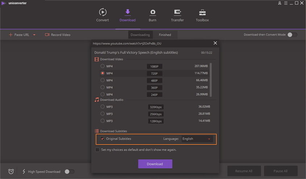This screenshot has height=179, width=306.
Task: Select MP3 256Kbps audio option
Action: [x=102, y=114]
